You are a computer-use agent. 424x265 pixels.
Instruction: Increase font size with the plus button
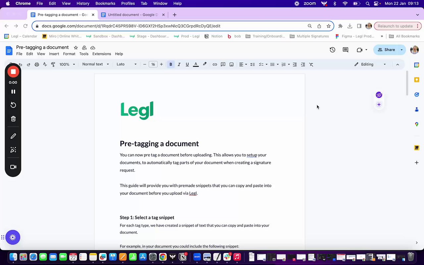161,64
